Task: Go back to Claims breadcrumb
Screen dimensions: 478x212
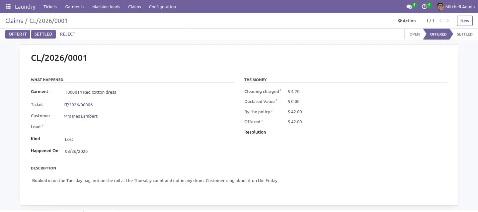Action: (14, 21)
